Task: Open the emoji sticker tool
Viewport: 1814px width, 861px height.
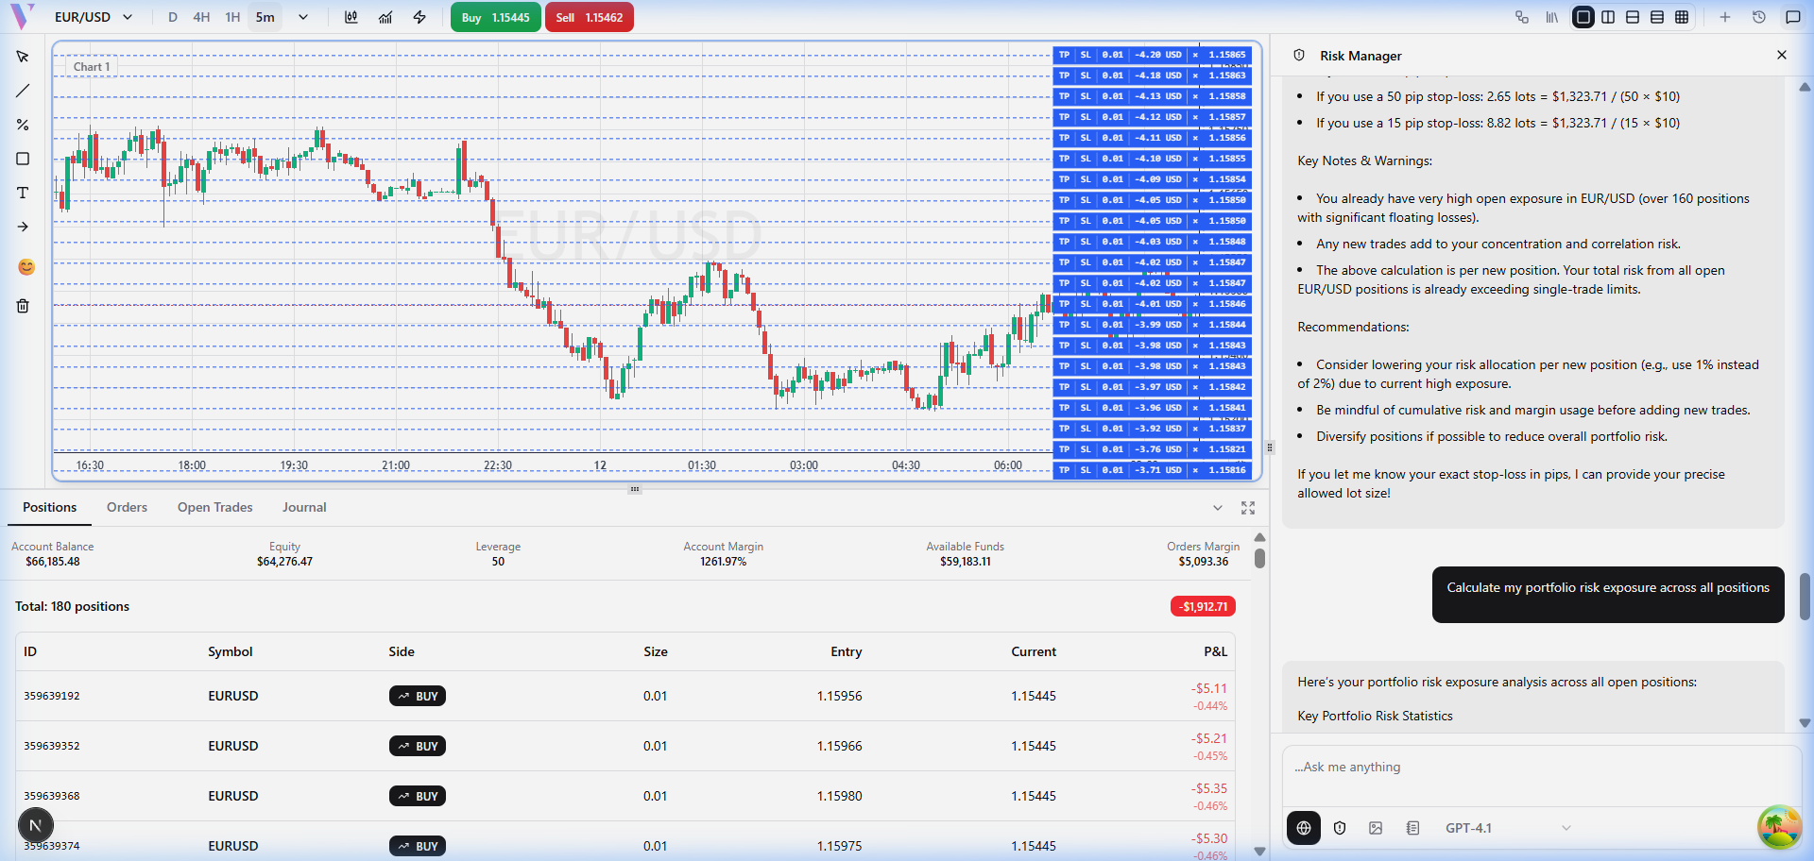Action: pyautogui.click(x=26, y=267)
